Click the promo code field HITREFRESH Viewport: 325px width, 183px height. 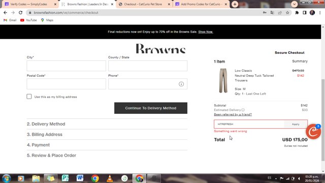pyautogui.click(x=249, y=124)
